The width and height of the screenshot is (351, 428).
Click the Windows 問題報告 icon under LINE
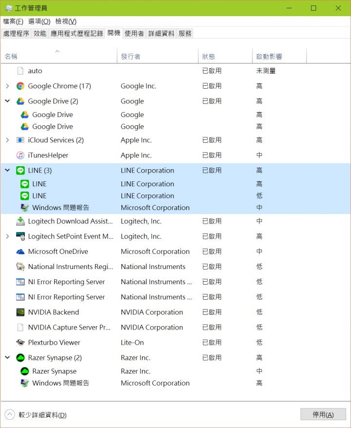point(24,208)
